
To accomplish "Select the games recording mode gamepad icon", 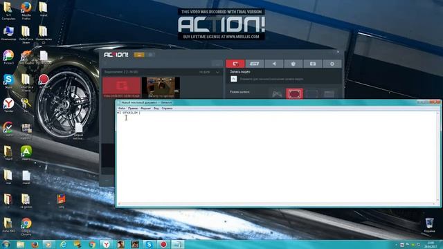I will point(277,94).
